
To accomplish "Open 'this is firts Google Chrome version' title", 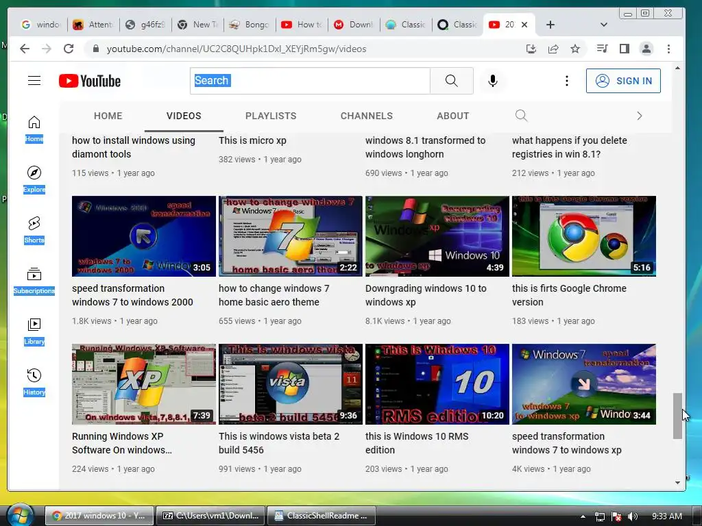I will pos(569,295).
